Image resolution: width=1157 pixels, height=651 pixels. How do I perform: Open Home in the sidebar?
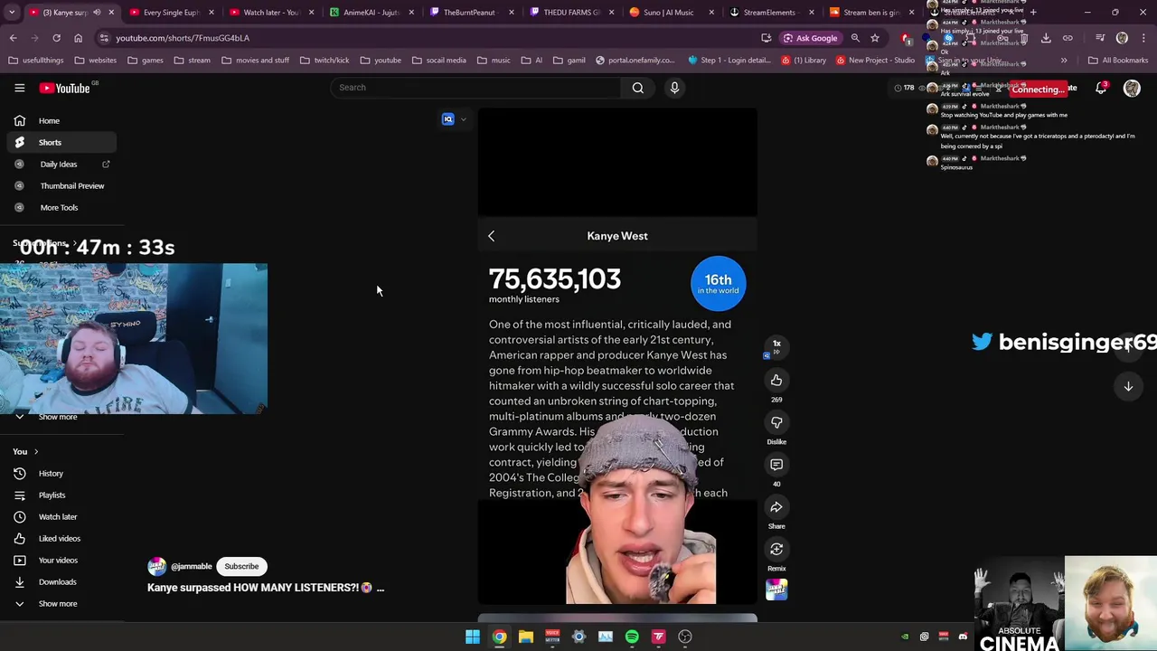(50, 120)
